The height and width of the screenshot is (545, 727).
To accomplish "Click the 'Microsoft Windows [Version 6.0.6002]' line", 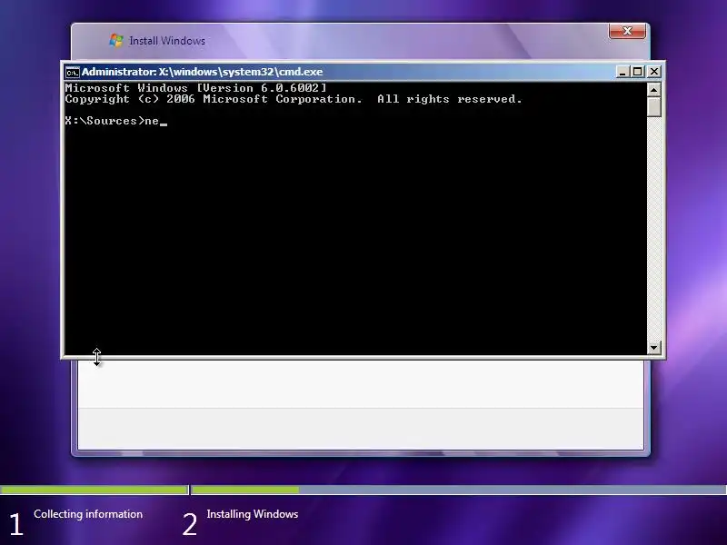I will 195,87.
